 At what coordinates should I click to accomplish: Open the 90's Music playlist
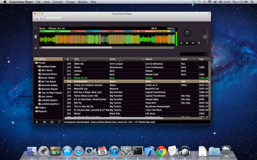[47, 70]
